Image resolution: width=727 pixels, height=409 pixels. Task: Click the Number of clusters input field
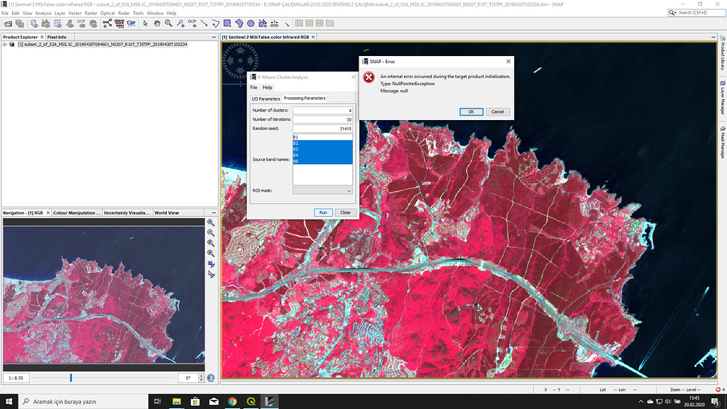pos(322,110)
